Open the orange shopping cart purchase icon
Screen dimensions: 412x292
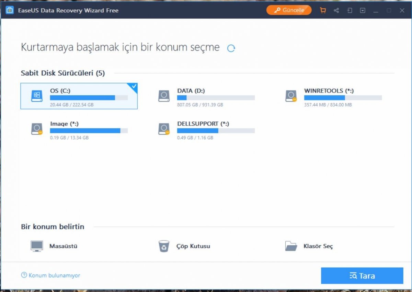323,10
